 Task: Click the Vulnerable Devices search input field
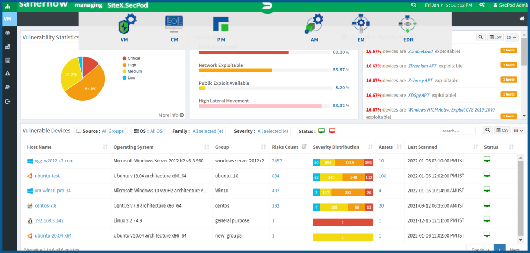pyautogui.click(x=458, y=131)
